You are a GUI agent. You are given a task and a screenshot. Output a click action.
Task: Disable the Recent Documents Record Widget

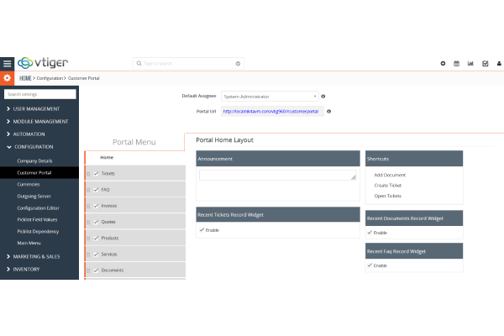click(x=370, y=232)
